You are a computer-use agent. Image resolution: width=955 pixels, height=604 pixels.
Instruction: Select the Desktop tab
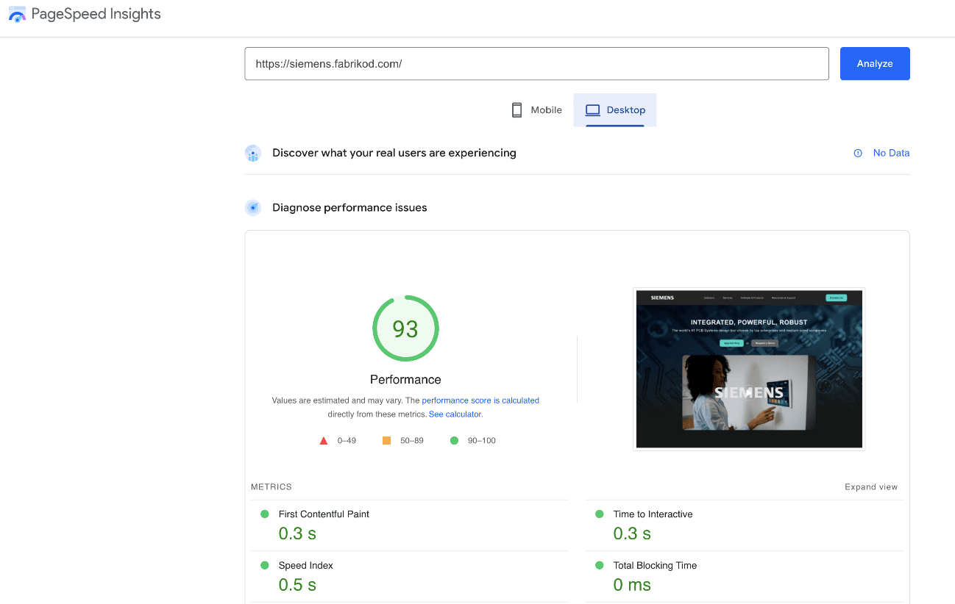pos(615,110)
